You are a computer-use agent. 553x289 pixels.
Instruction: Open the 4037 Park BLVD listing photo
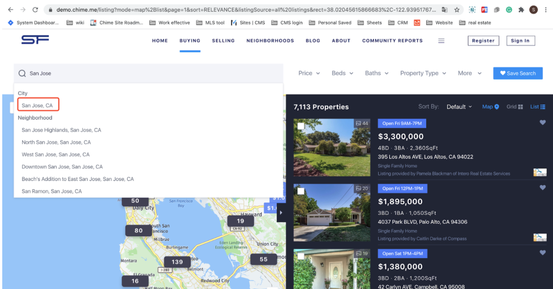click(332, 213)
